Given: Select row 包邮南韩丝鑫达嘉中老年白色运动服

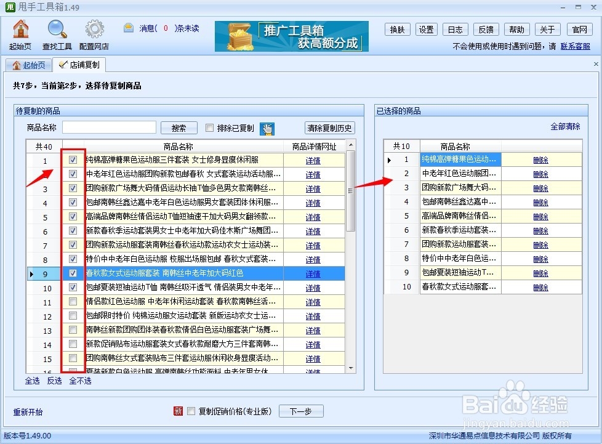Looking at the screenshot, I should click(x=186, y=203).
